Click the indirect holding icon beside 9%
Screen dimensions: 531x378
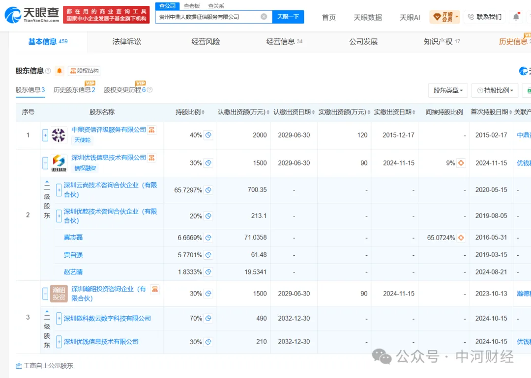point(461,163)
